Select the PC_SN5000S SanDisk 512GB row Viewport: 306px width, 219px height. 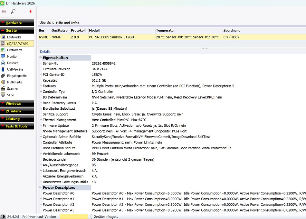click(172, 37)
